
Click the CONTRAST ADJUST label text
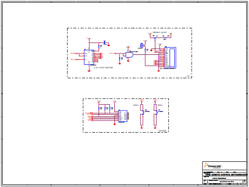(159, 32)
